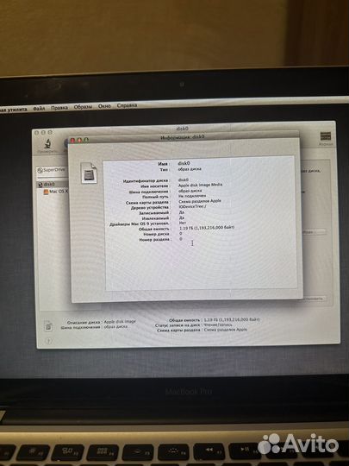This screenshot has width=349, height=466.
Task: Click the Драйверы Mac OS 9 установл. label
Action: click(x=140, y=224)
